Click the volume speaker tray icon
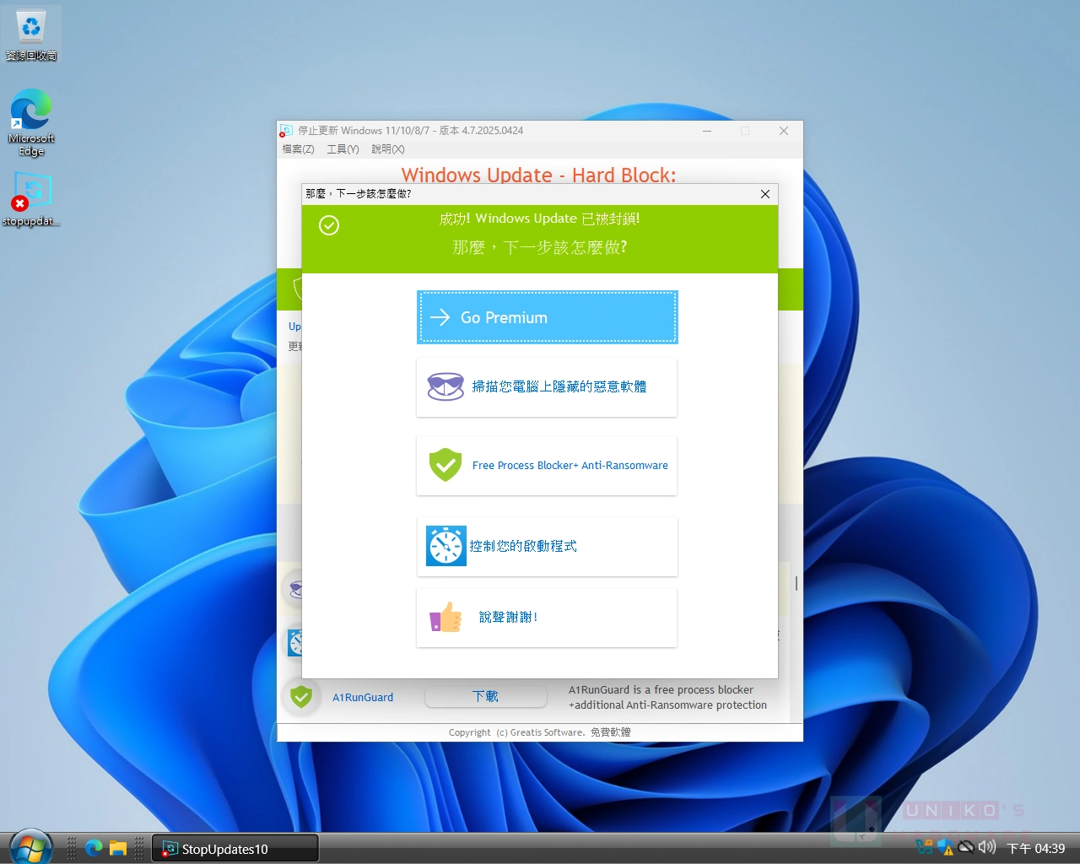Viewport: 1080px width, 864px height. (987, 846)
